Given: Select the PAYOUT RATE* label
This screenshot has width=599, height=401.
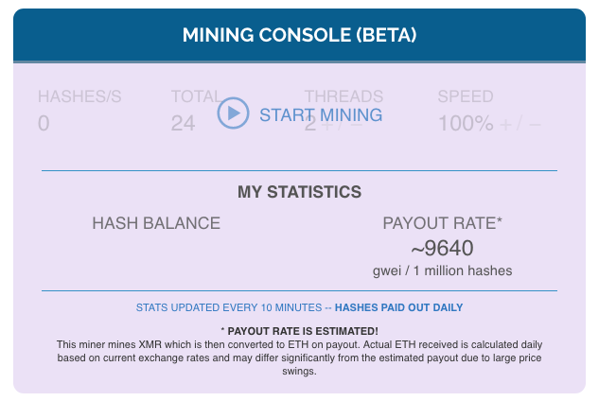Looking at the screenshot, I should [442, 223].
